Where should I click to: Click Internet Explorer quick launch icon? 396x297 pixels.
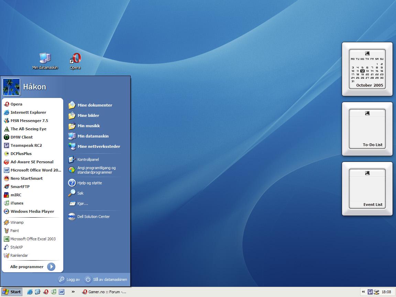pos(30,292)
